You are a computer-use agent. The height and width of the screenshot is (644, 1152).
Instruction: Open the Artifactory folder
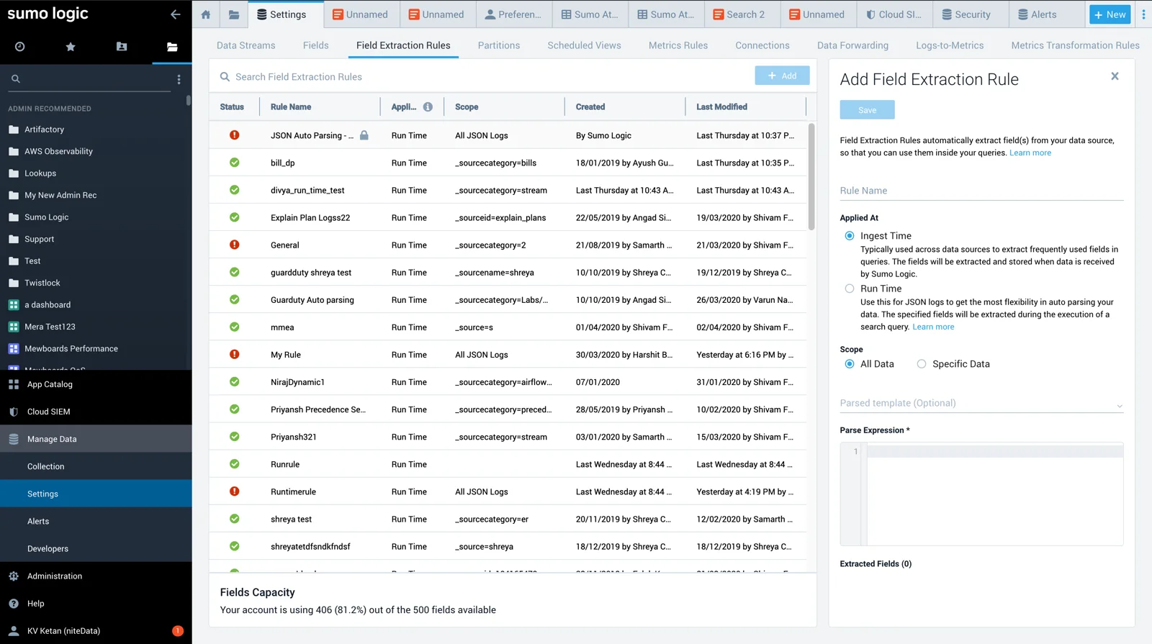[x=44, y=130]
